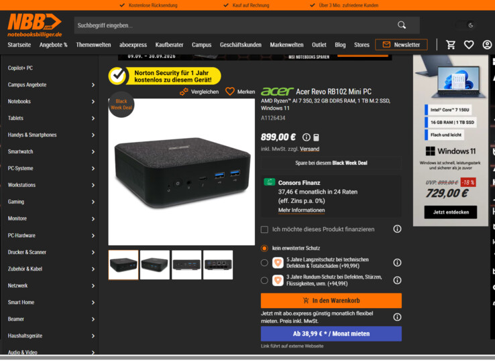Toggle the dark mode switch
The image size is (495, 361).
point(465,25)
